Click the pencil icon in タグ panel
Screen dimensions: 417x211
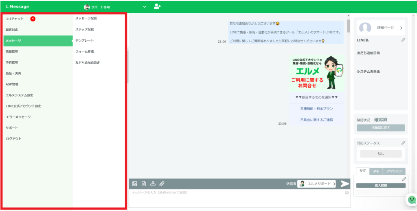coord(404,179)
